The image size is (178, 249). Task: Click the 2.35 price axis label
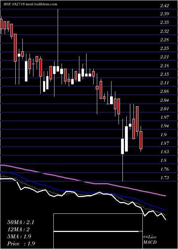click(164, 22)
